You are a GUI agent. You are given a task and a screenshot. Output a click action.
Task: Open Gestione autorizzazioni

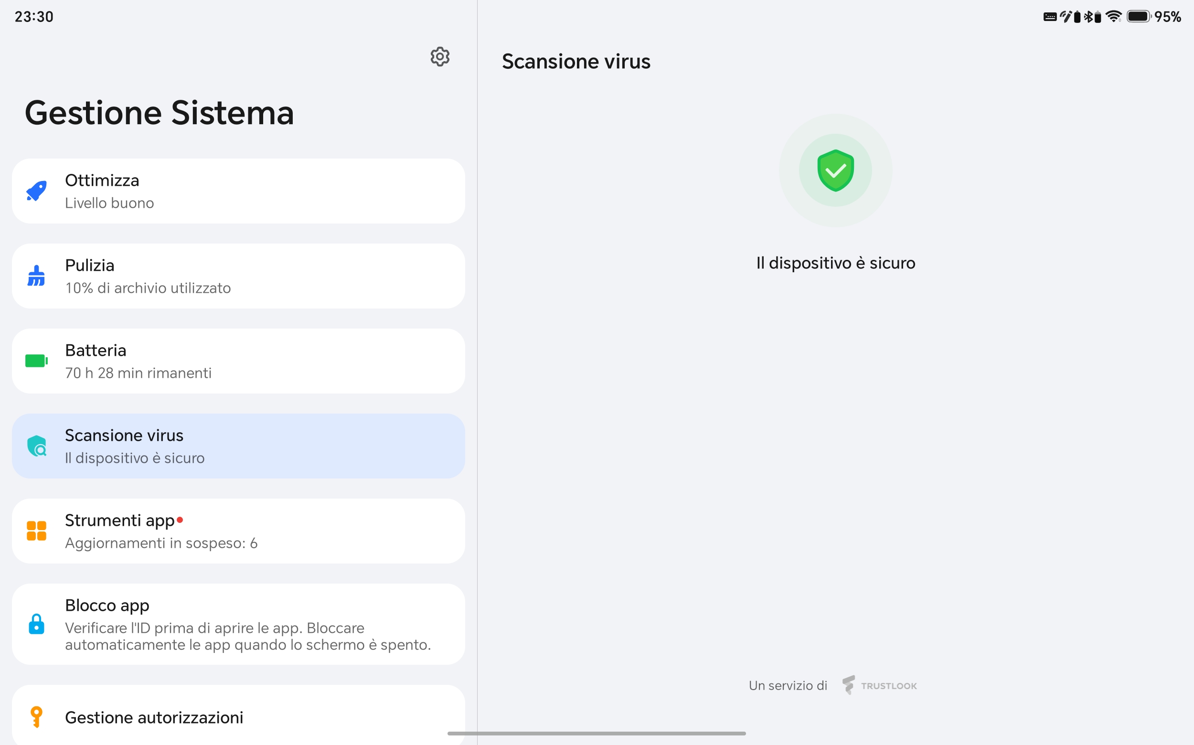click(x=238, y=714)
